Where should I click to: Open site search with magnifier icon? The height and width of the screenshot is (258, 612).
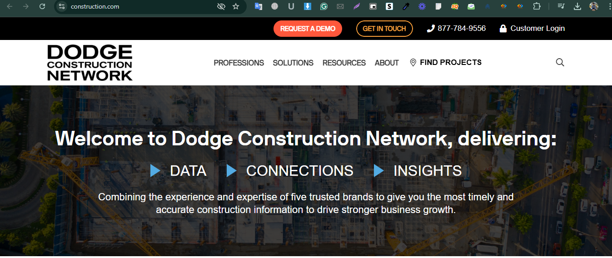(560, 63)
